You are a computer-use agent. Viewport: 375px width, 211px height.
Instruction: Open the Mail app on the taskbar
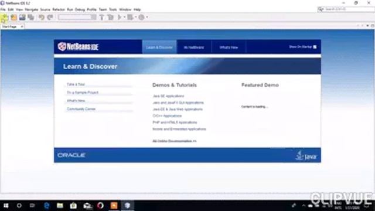pos(87,206)
